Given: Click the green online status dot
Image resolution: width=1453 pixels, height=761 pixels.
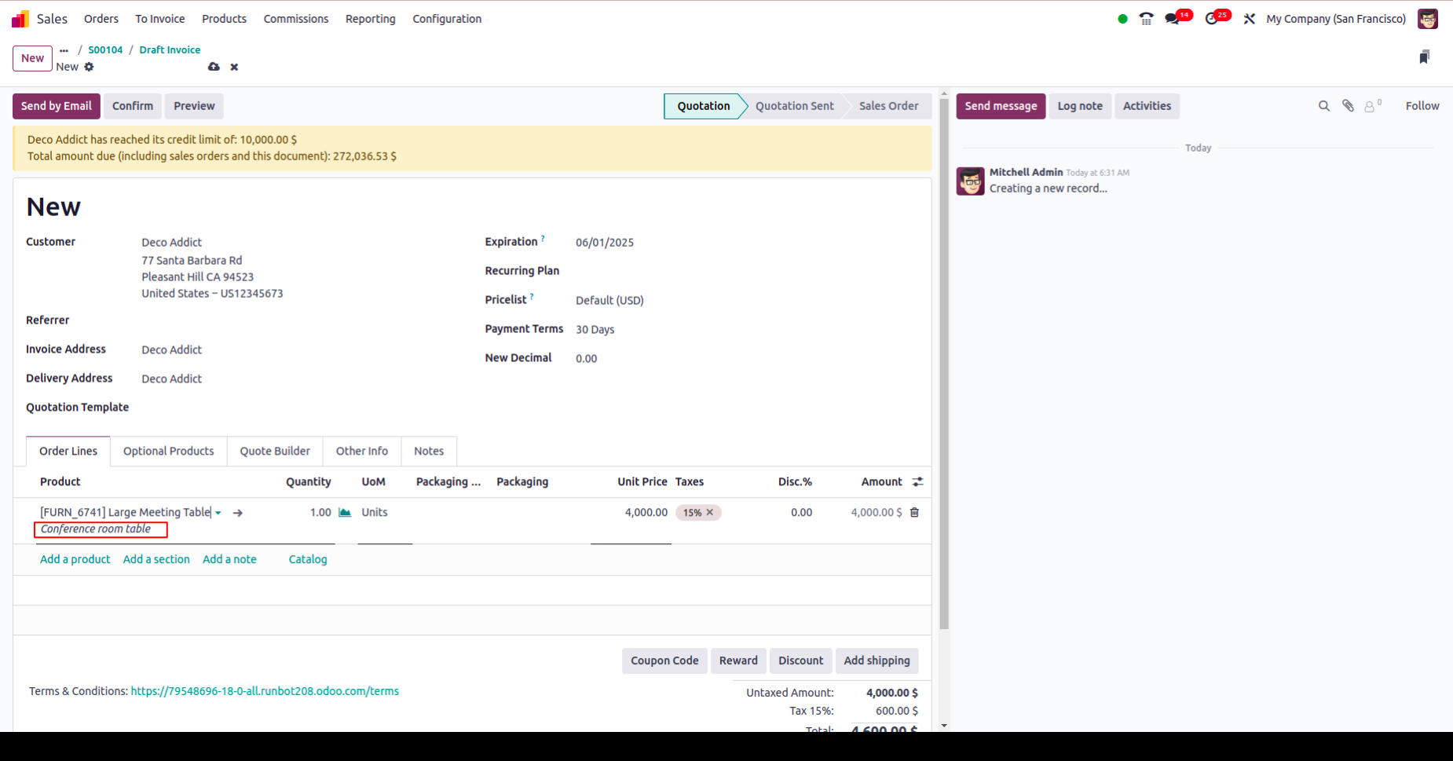Looking at the screenshot, I should (x=1122, y=19).
